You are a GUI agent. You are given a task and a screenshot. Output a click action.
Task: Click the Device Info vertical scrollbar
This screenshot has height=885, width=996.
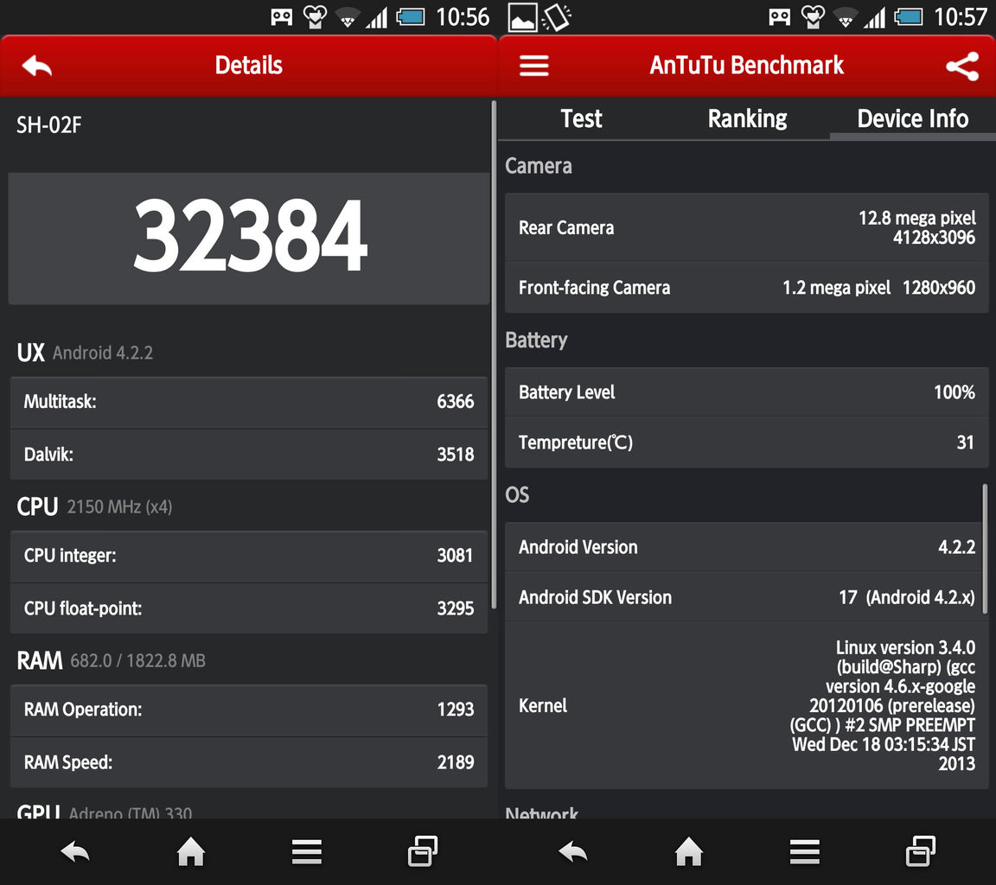click(x=986, y=549)
